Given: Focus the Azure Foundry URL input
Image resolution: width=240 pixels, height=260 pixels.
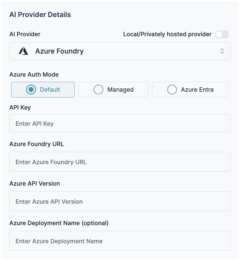Looking at the screenshot, I should pyautogui.click(x=120, y=162).
